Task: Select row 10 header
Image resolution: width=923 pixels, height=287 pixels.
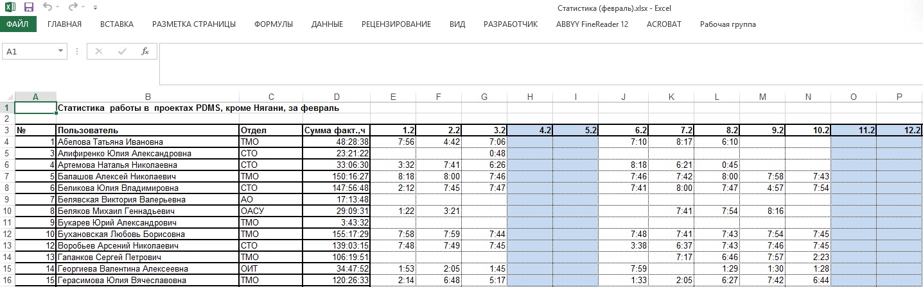Action: 6,210
